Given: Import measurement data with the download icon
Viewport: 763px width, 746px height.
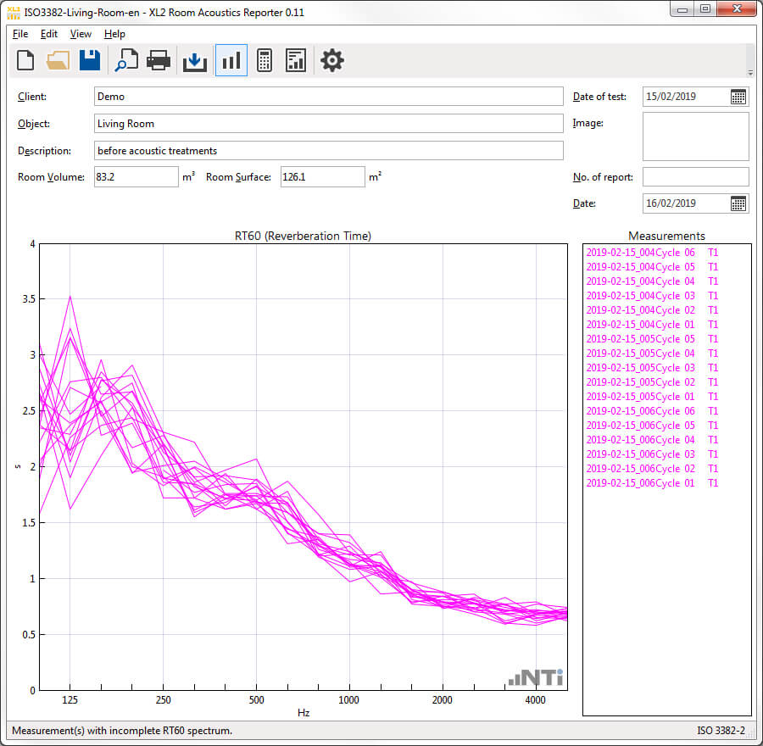Looking at the screenshot, I should coord(195,61).
